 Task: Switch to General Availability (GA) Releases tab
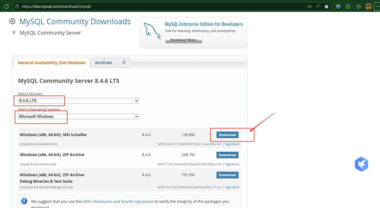tap(52, 63)
